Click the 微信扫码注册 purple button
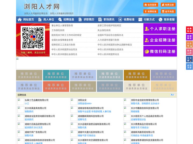 point(160,51)
